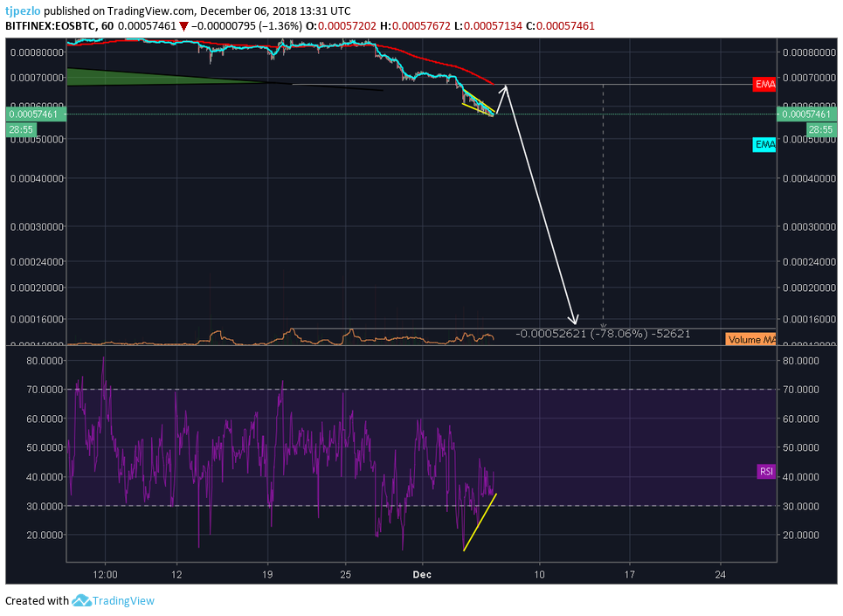The image size is (843, 616).
Task: Click the 0.00057461 price tag on right axis
Action: (x=806, y=114)
